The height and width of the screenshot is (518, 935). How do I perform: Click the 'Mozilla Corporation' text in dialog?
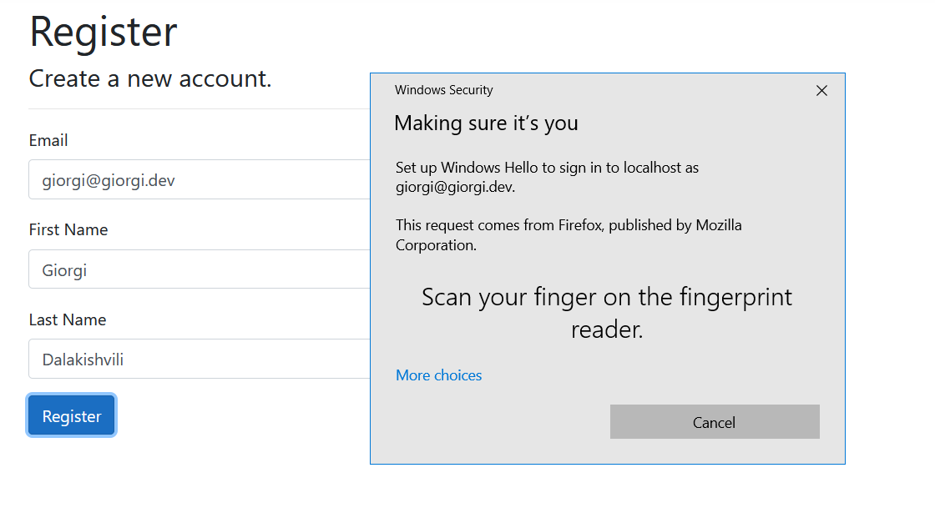(435, 245)
